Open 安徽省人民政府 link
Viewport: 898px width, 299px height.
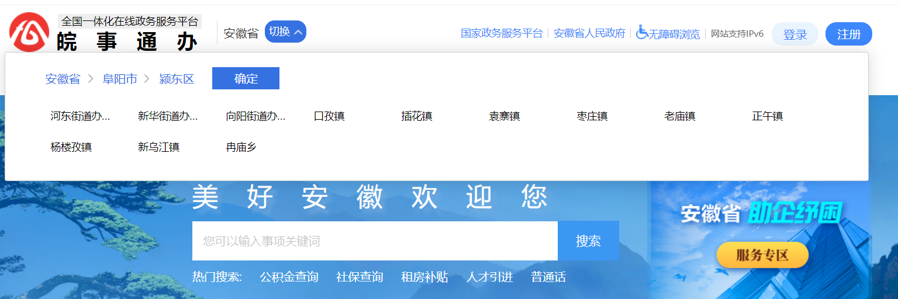tap(589, 33)
